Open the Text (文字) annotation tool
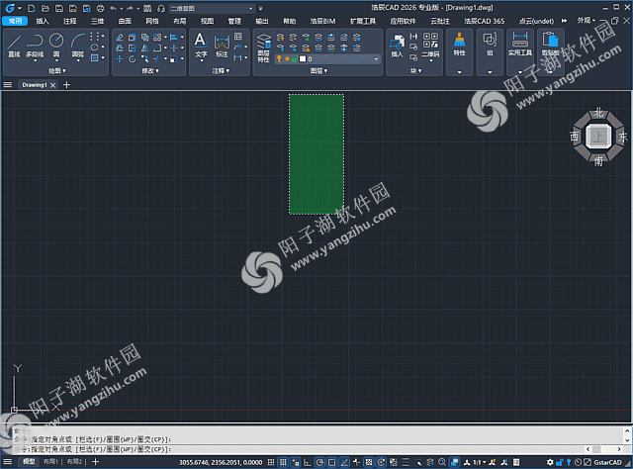633x469 pixels. click(x=201, y=46)
